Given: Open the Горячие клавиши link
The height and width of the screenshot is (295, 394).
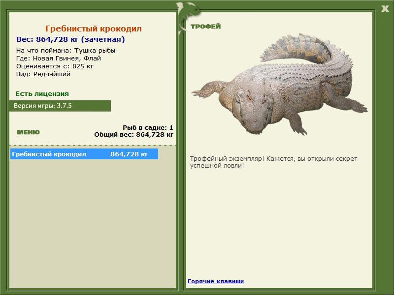Looking at the screenshot, I should pyautogui.click(x=216, y=281).
